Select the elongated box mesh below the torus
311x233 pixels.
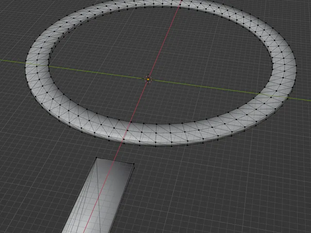click(99, 196)
